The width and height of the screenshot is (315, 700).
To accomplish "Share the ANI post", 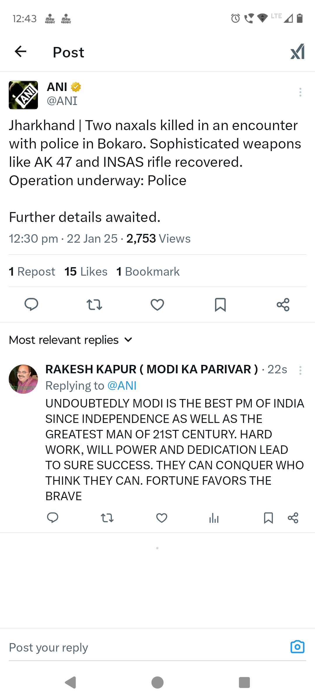I will [283, 304].
